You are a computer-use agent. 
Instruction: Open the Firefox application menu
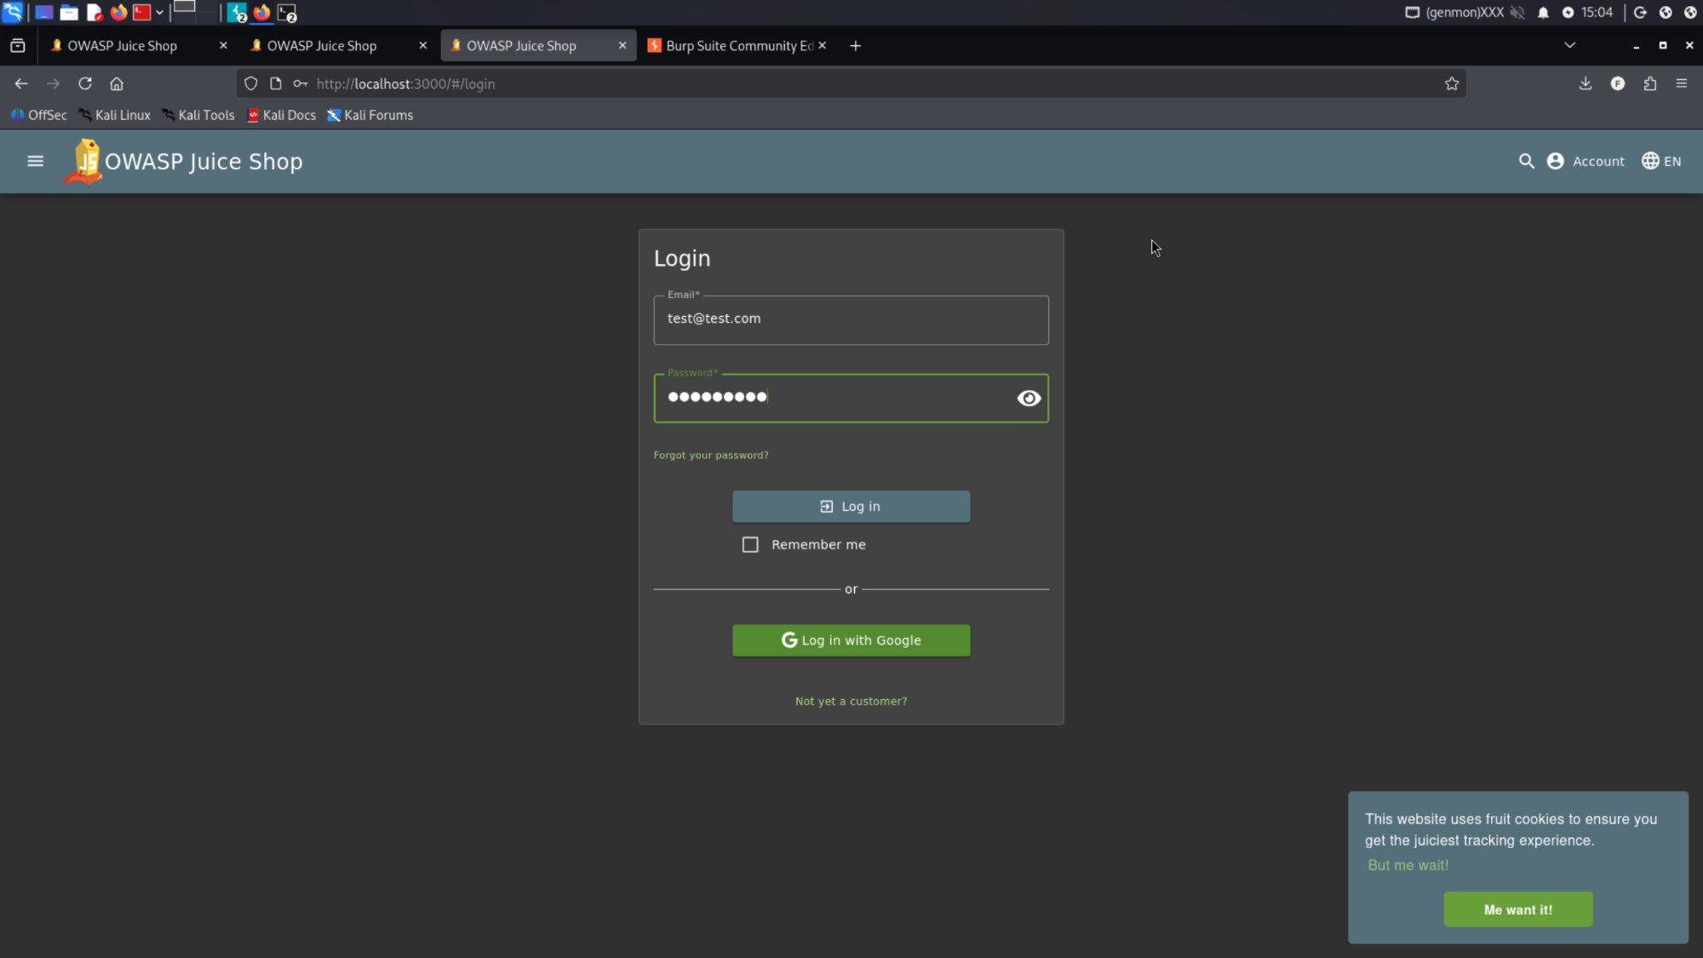pyautogui.click(x=1681, y=83)
